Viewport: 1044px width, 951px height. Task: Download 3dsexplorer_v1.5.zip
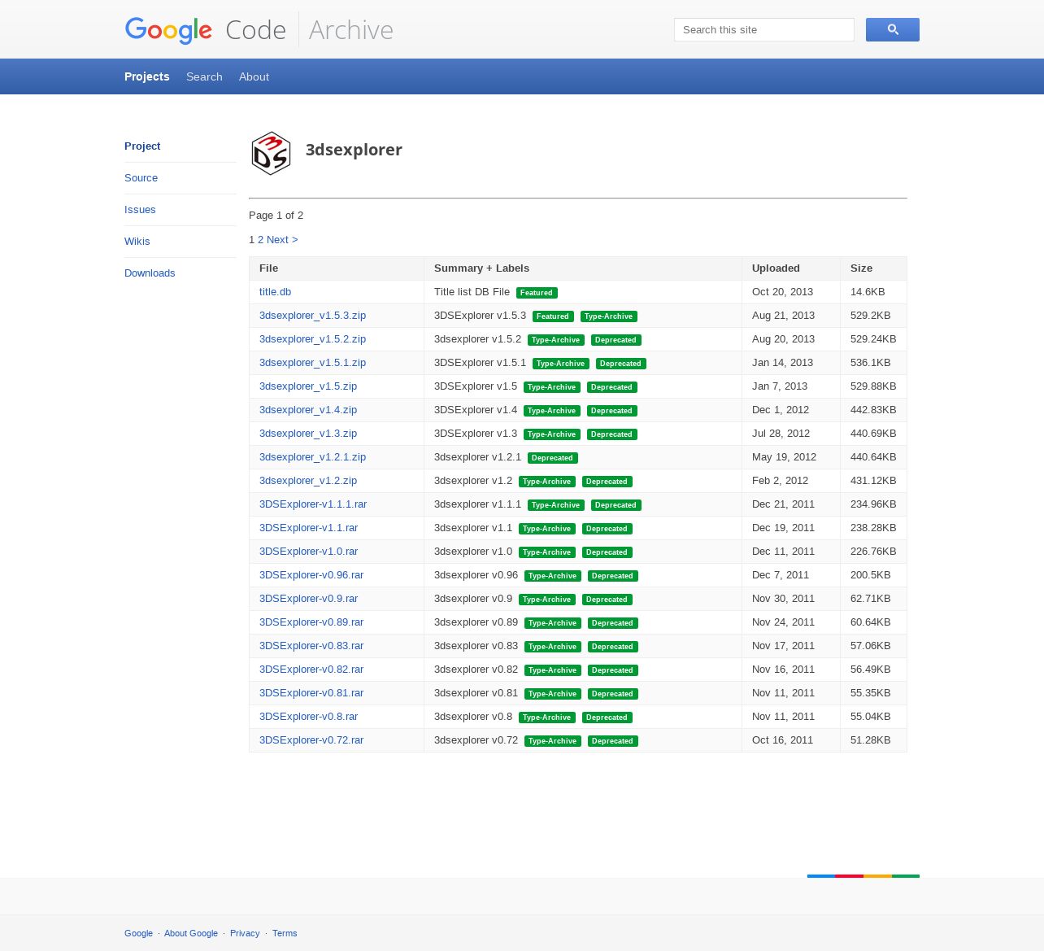click(308, 386)
